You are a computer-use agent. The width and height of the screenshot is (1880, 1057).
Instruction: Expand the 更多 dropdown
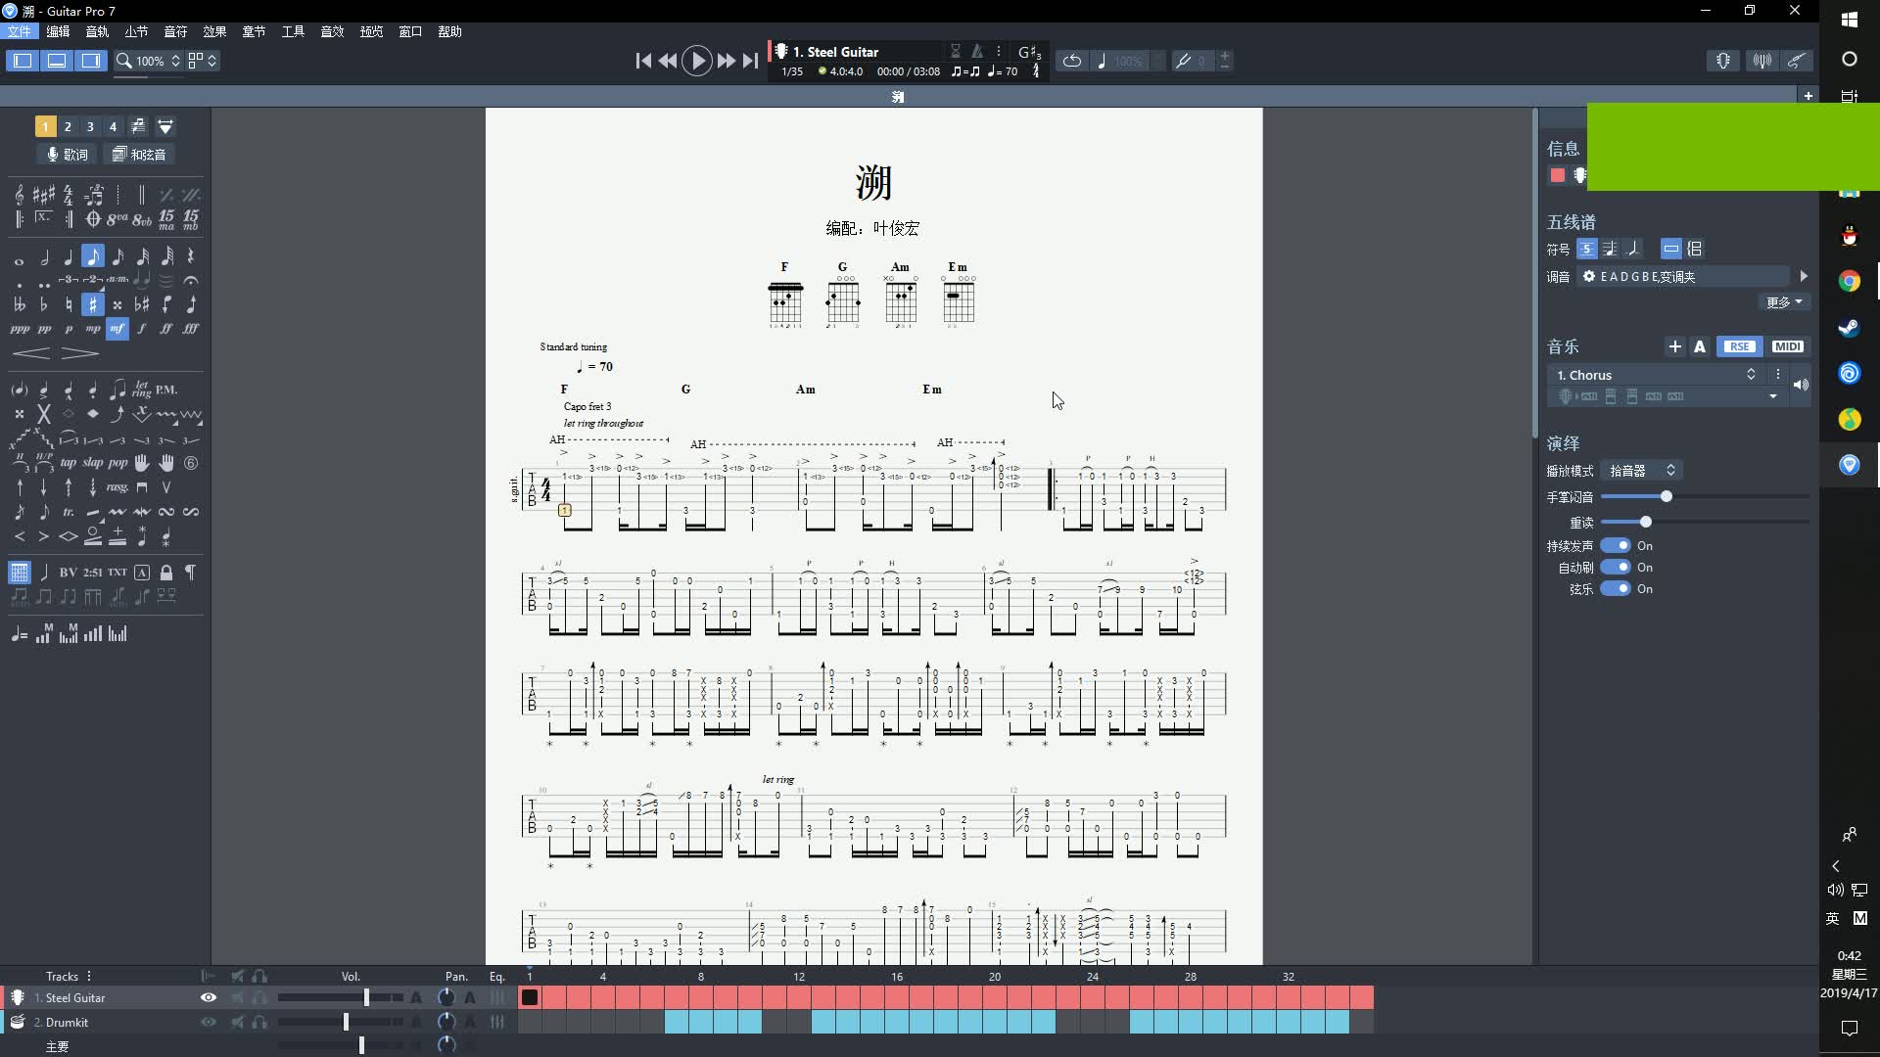[x=1784, y=302]
